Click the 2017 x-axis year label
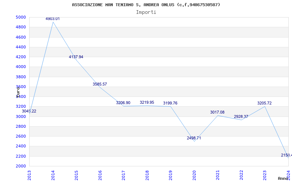292x182 pixels. tap(123, 175)
